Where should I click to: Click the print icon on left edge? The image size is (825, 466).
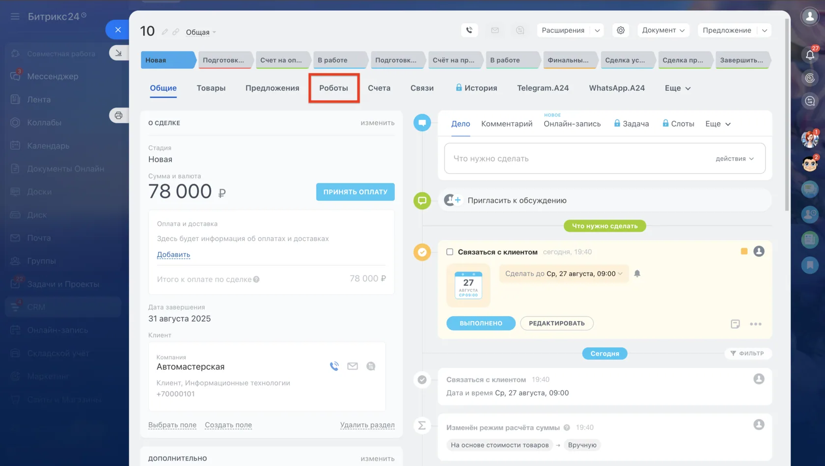point(119,115)
